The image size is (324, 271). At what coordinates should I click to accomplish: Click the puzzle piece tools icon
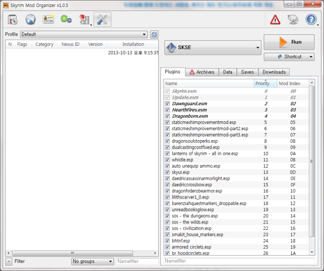pos(84,20)
